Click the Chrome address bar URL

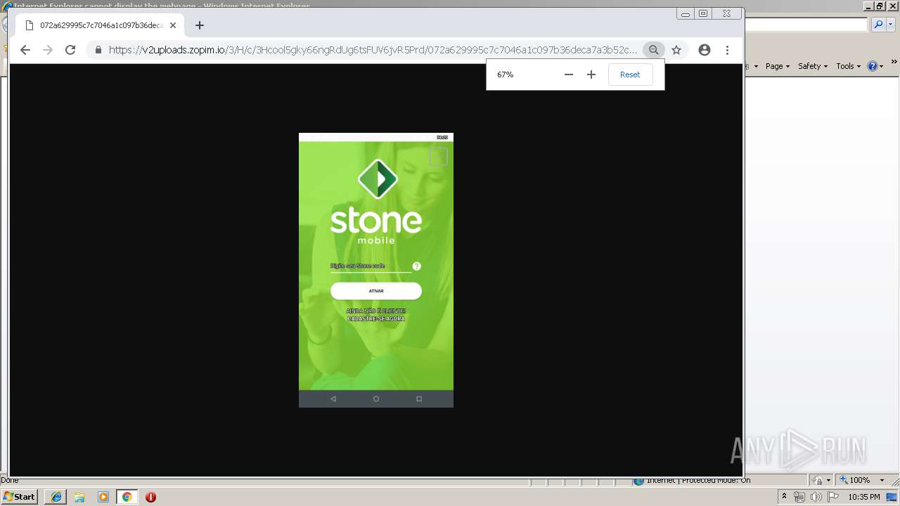373,50
